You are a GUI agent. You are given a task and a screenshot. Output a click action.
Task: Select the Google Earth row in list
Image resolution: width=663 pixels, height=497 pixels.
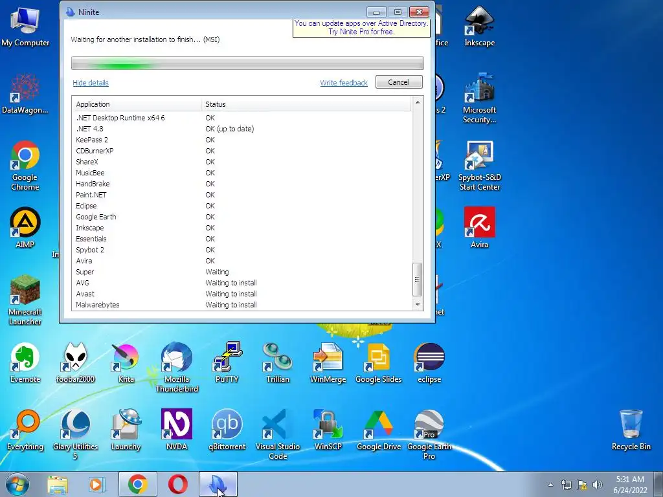(242, 217)
